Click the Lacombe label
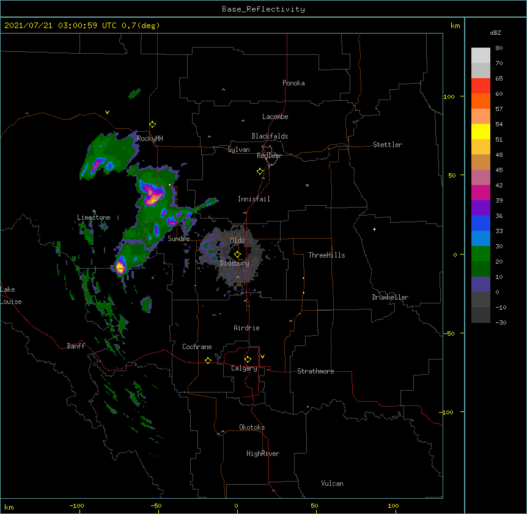The width and height of the screenshot is (527, 514). click(275, 117)
